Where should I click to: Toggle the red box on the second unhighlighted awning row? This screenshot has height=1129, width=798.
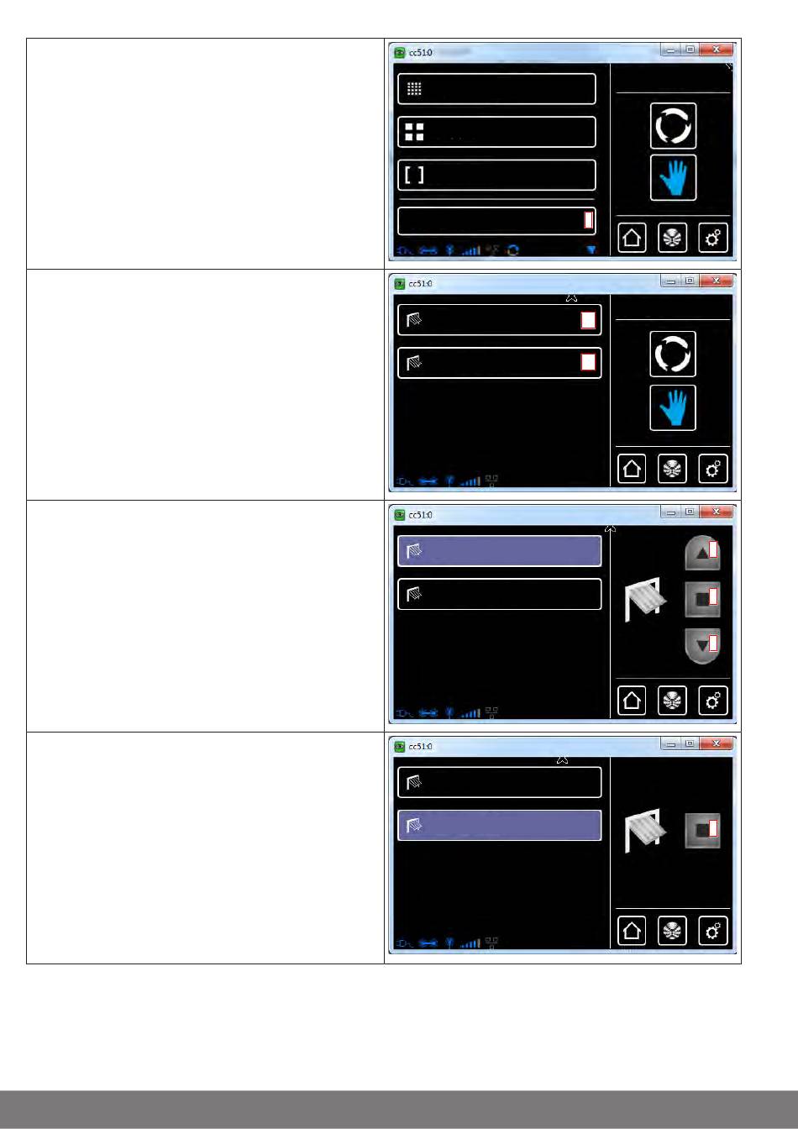(x=588, y=362)
